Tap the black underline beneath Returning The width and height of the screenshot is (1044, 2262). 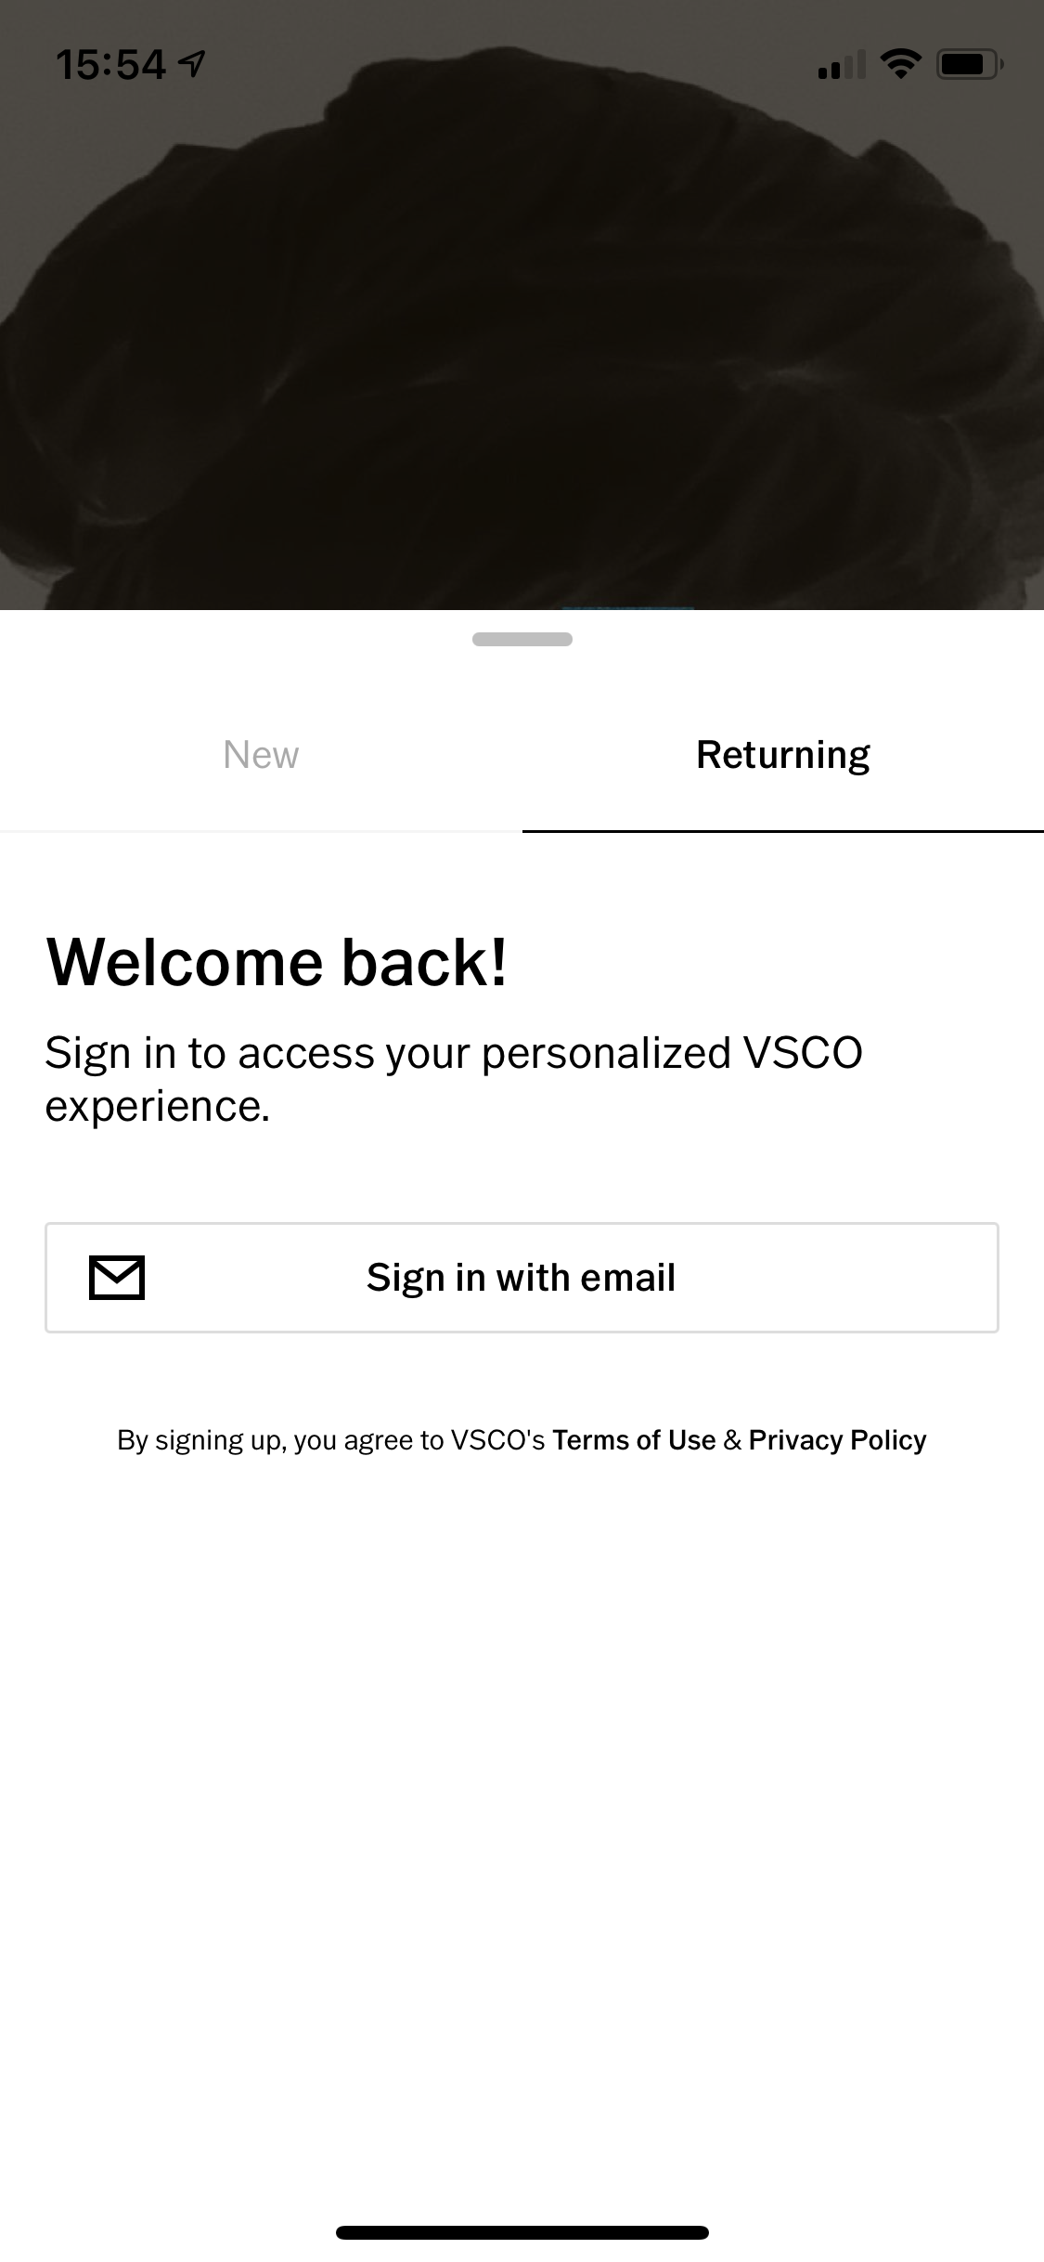click(x=782, y=831)
